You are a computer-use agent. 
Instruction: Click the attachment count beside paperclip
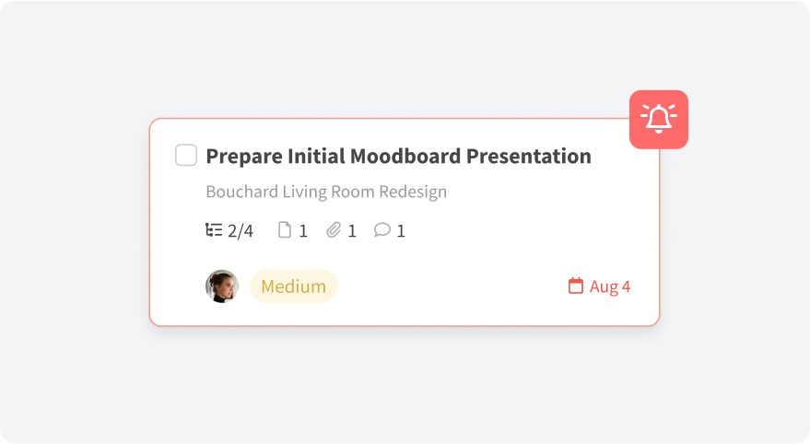click(x=352, y=231)
